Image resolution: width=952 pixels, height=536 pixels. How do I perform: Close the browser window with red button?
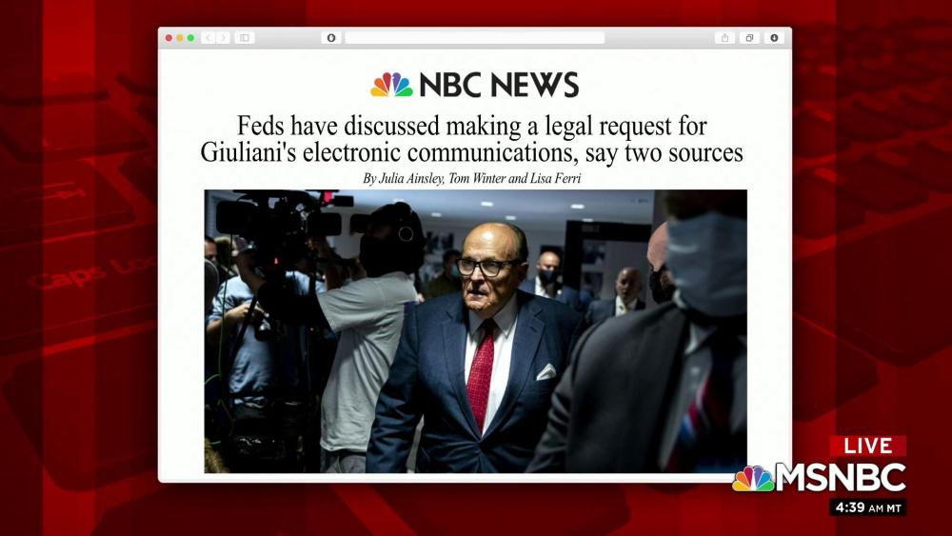[169, 38]
